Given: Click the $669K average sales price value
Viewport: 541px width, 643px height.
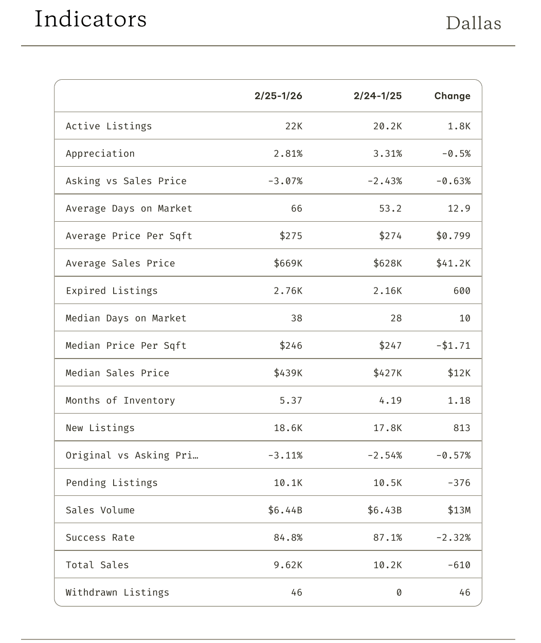Looking at the screenshot, I should 288,263.
